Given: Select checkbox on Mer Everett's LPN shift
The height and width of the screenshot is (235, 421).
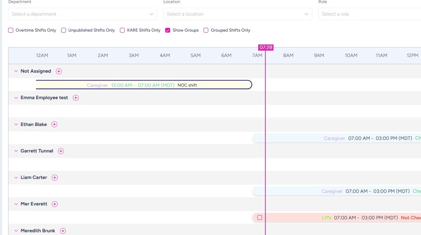Looking at the screenshot, I should pos(260,218).
